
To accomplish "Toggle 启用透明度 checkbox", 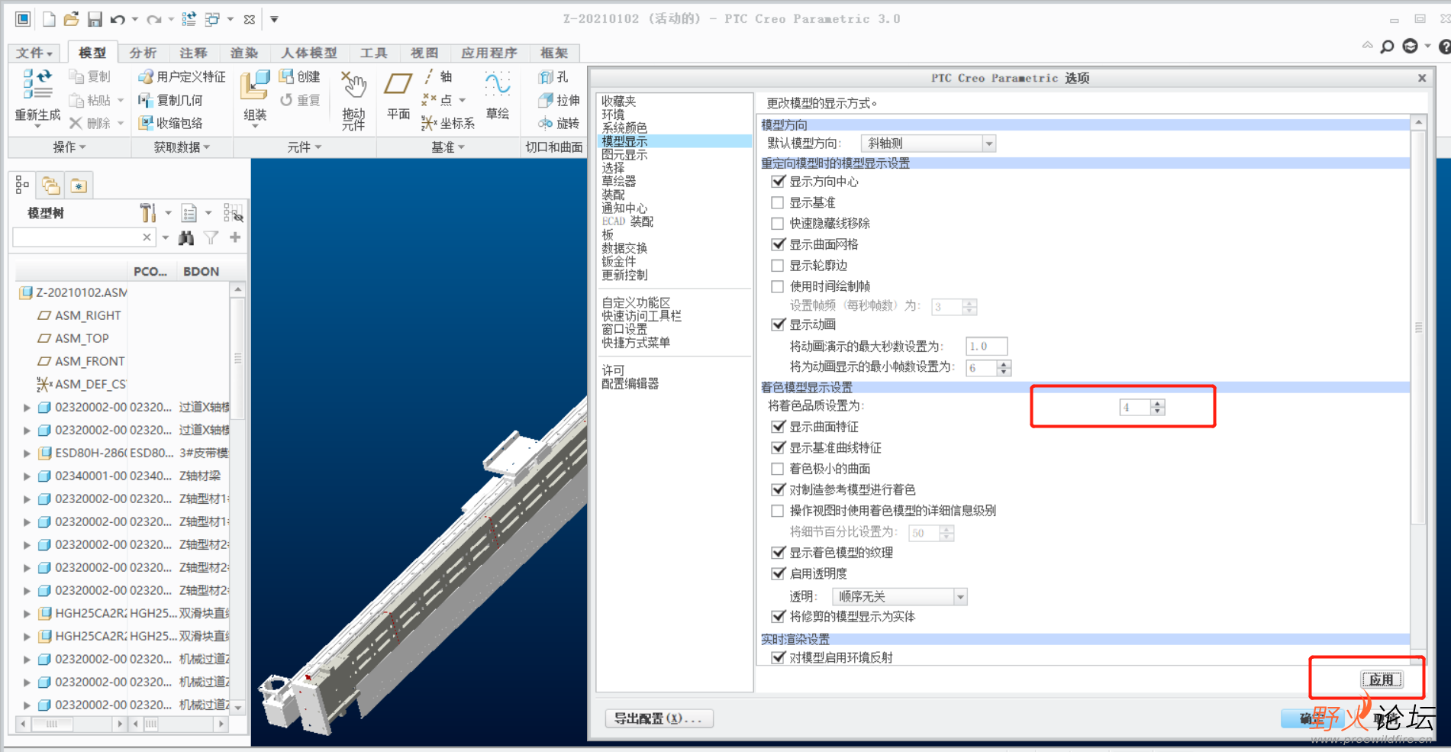I will 778,573.
